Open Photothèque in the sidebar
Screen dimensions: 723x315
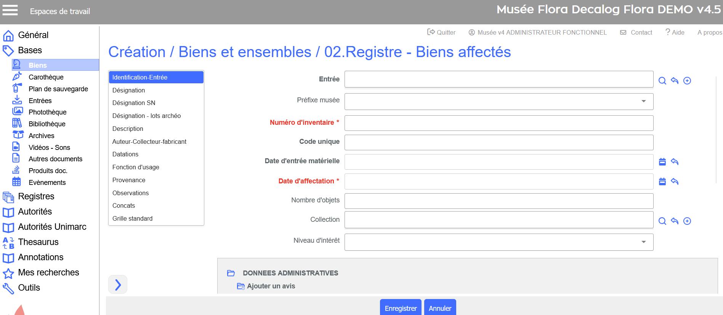coord(48,112)
